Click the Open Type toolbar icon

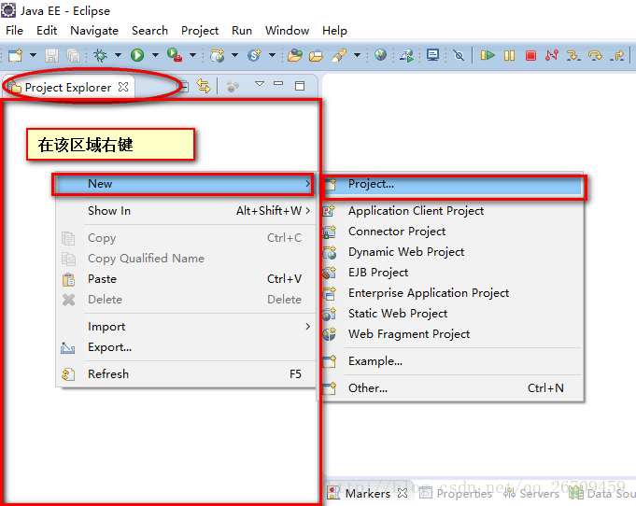click(x=295, y=55)
